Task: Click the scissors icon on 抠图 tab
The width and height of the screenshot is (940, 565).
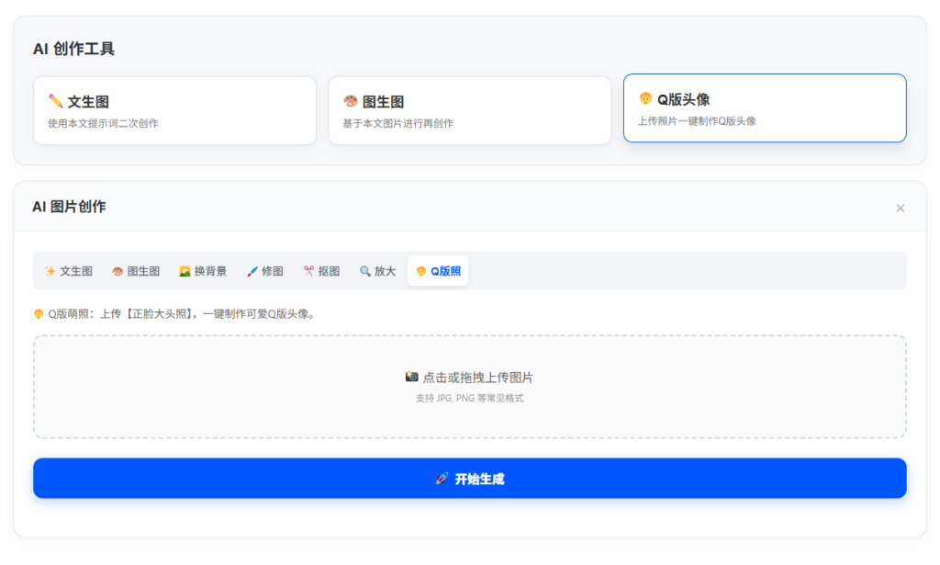Action: 307,270
